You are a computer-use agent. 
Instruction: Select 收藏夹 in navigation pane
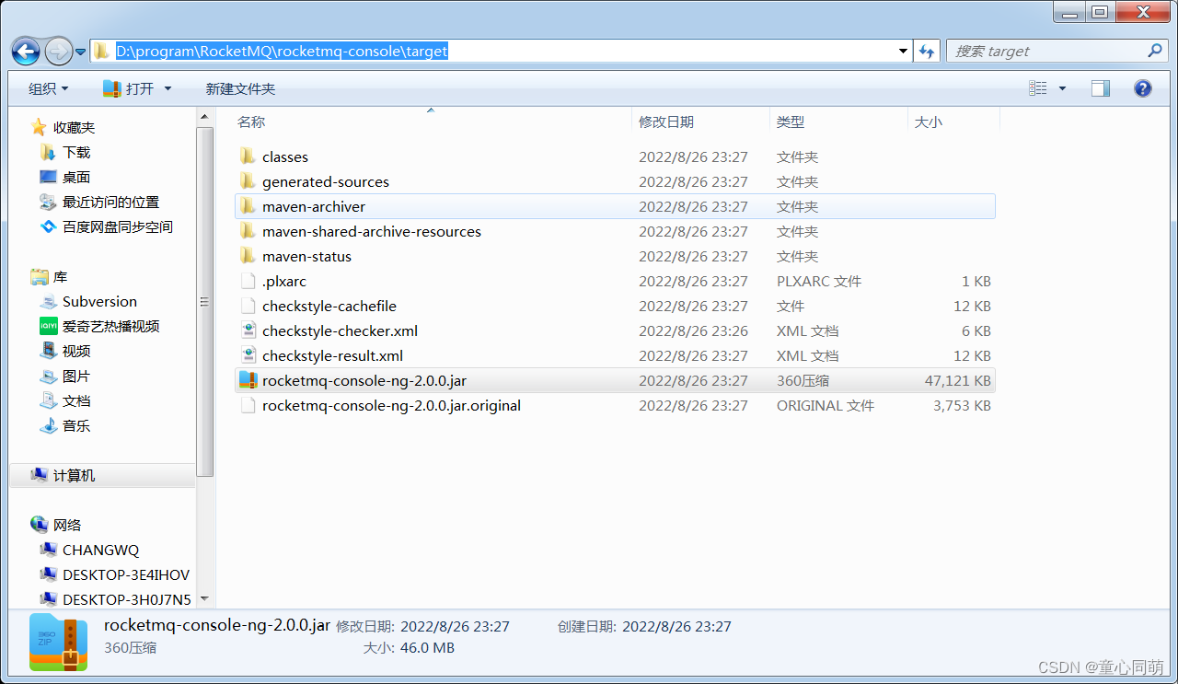pos(74,127)
